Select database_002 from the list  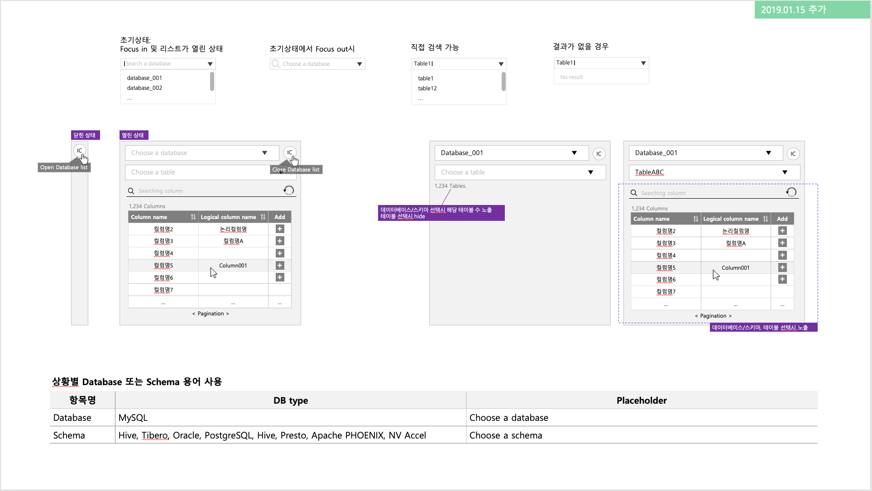[x=144, y=88]
